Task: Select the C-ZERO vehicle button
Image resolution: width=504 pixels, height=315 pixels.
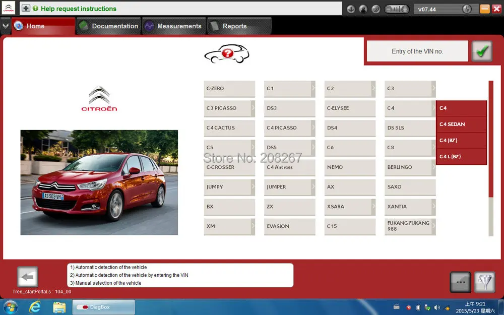Action: [x=229, y=88]
